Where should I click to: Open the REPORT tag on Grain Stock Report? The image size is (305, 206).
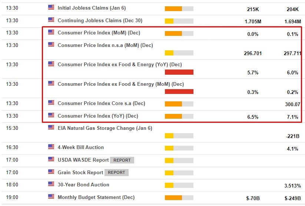(x=116, y=172)
